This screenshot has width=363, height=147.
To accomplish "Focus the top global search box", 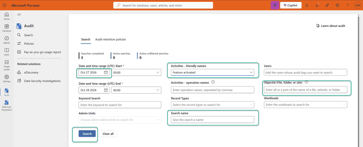I will tap(163, 5).
